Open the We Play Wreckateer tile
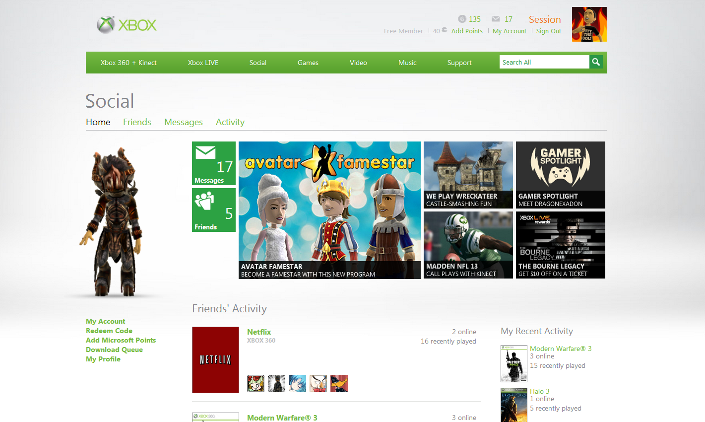This screenshot has height=422, width=705. pos(468,175)
